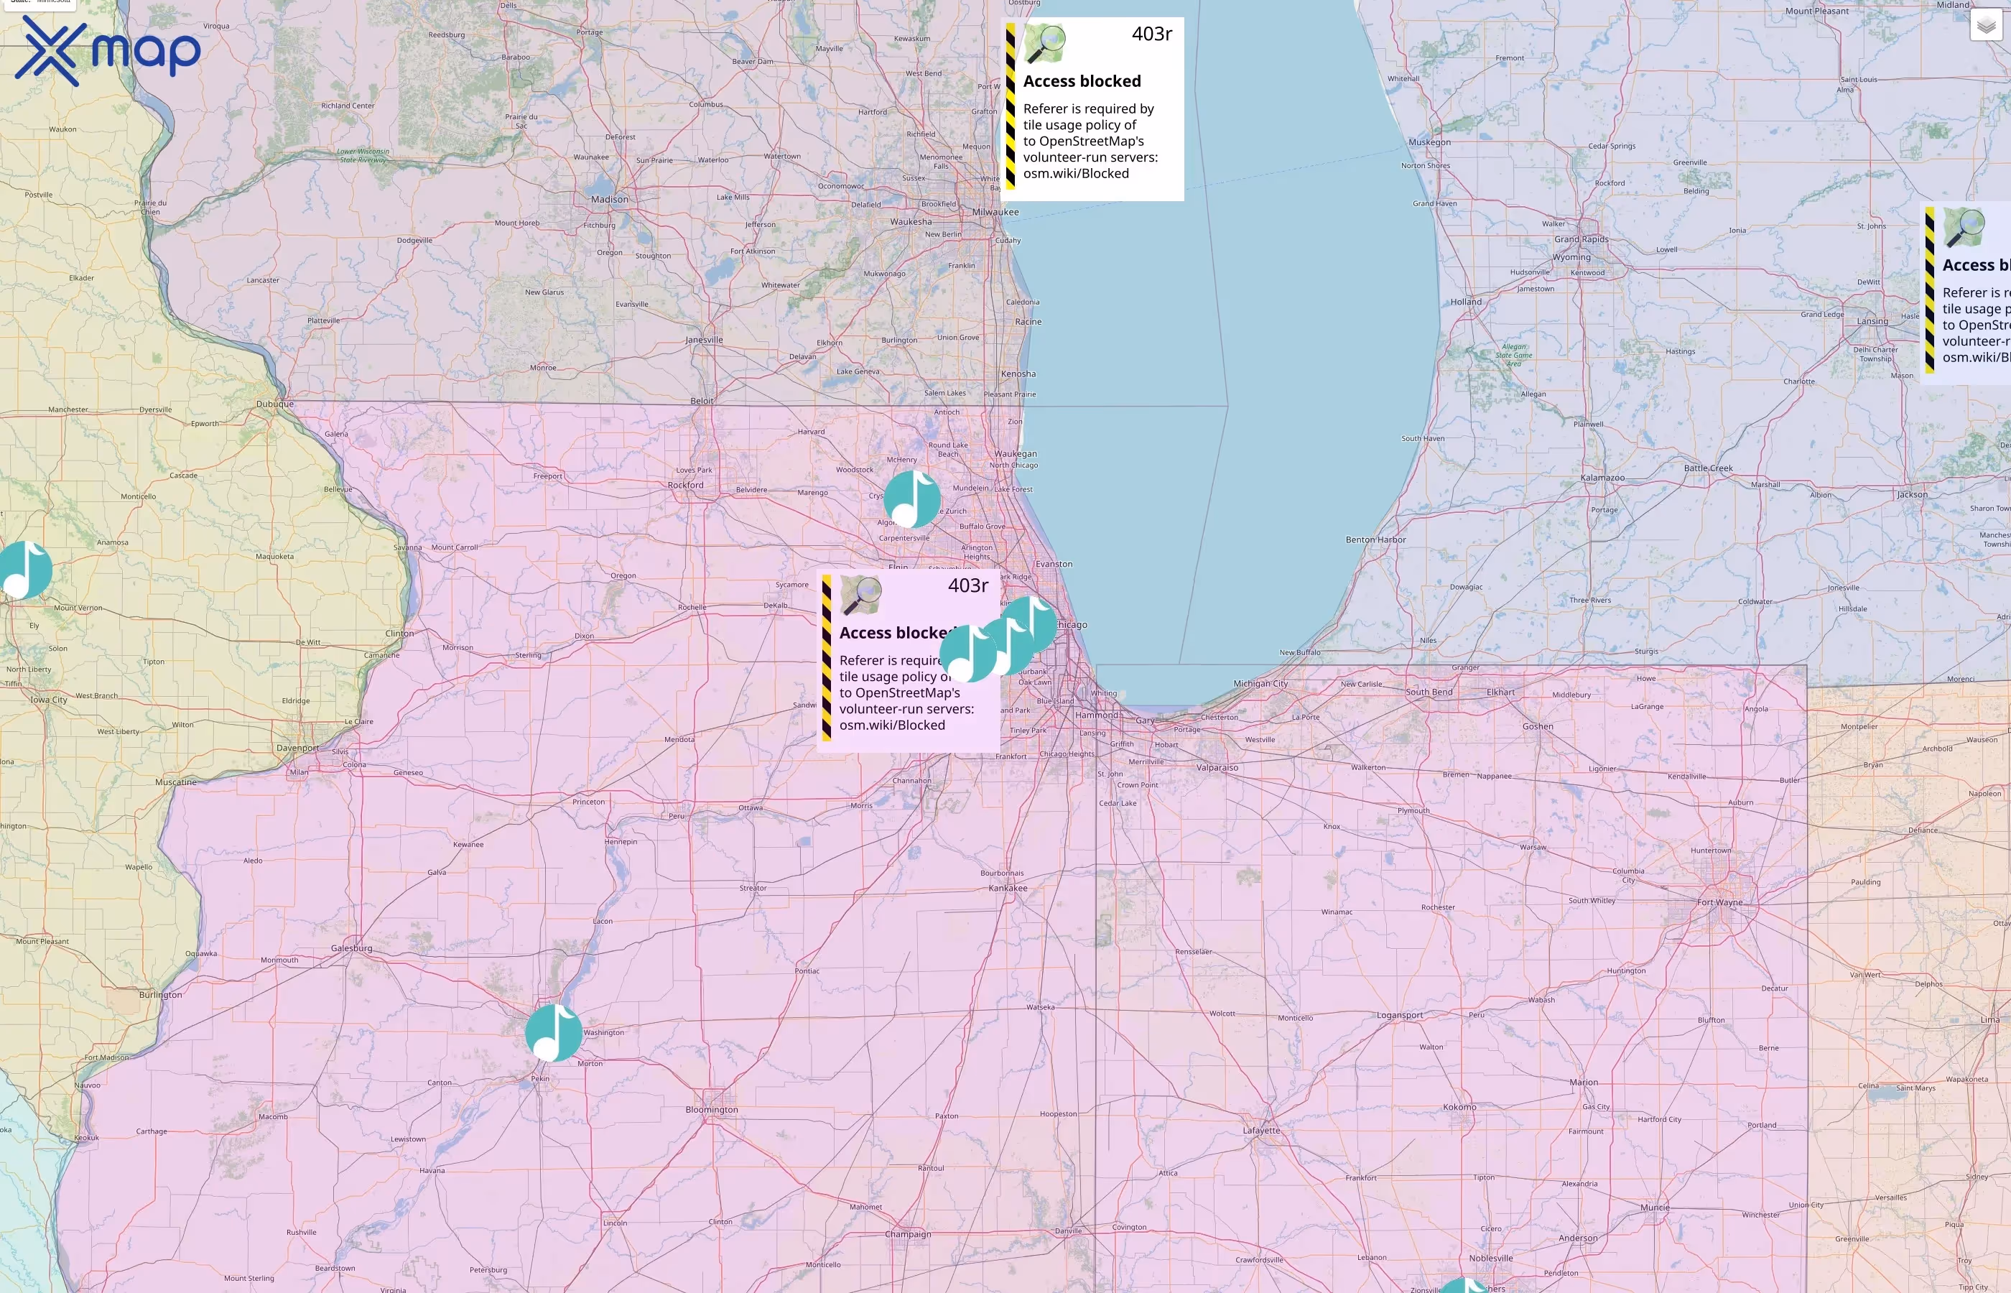Viewport: 2011px width, 1293px height.
Task: Click the Iowa City label
Action: (49, 700)
